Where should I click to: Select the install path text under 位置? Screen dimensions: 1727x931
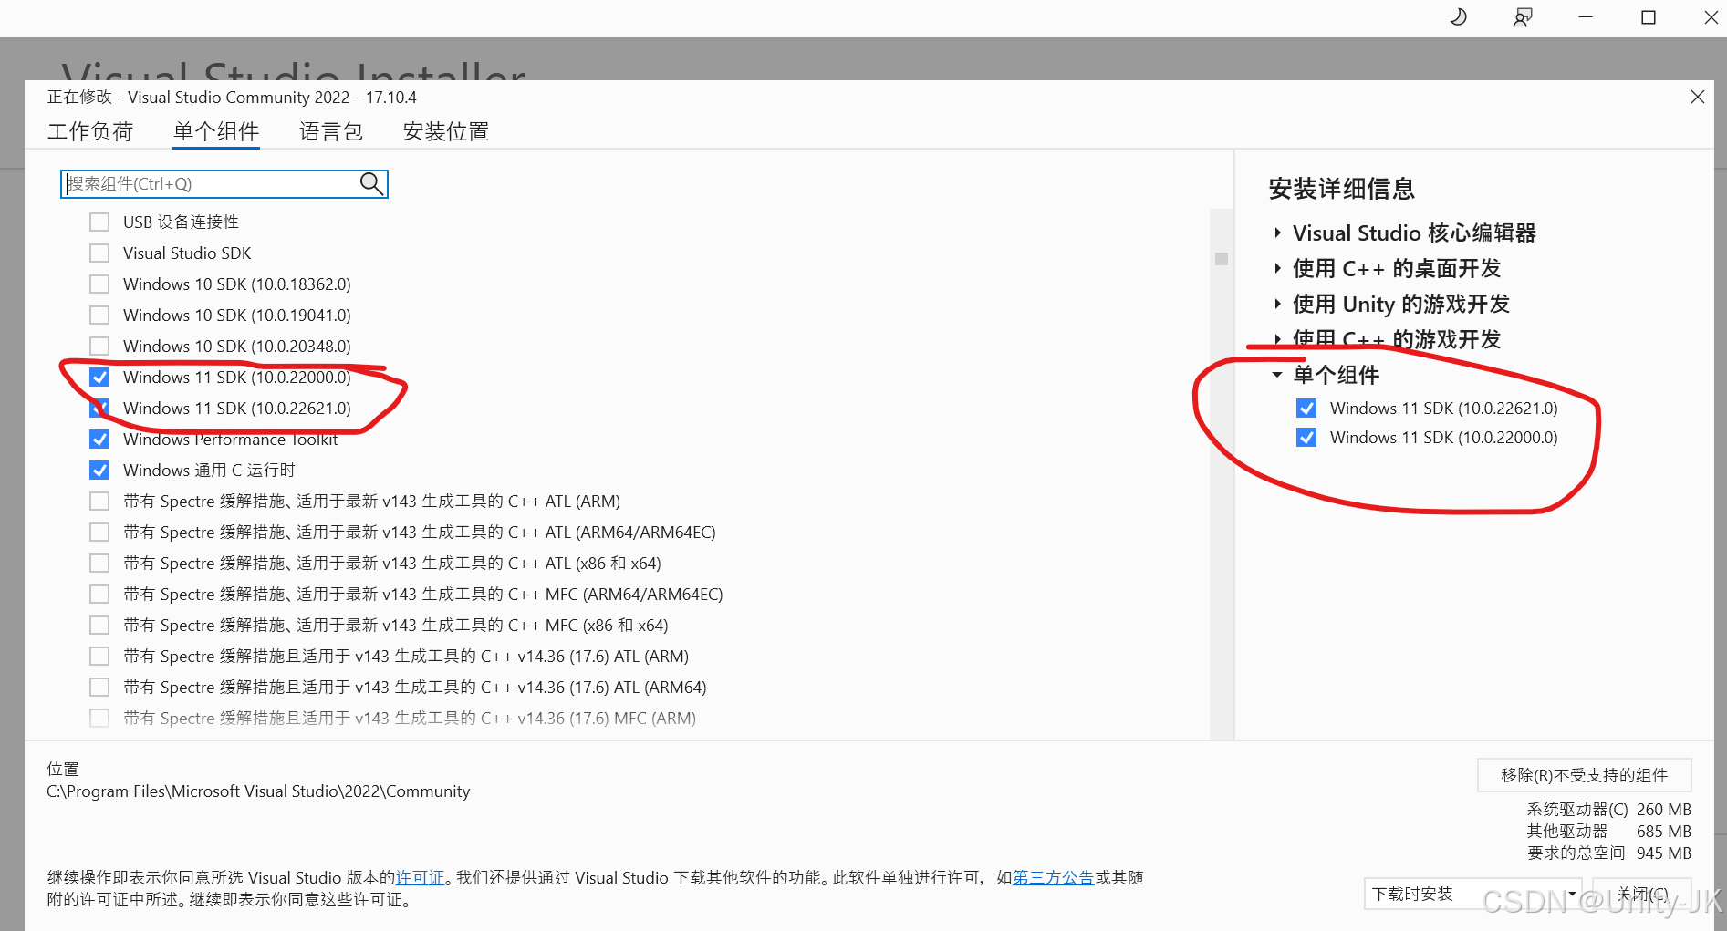tap(258, 791)
